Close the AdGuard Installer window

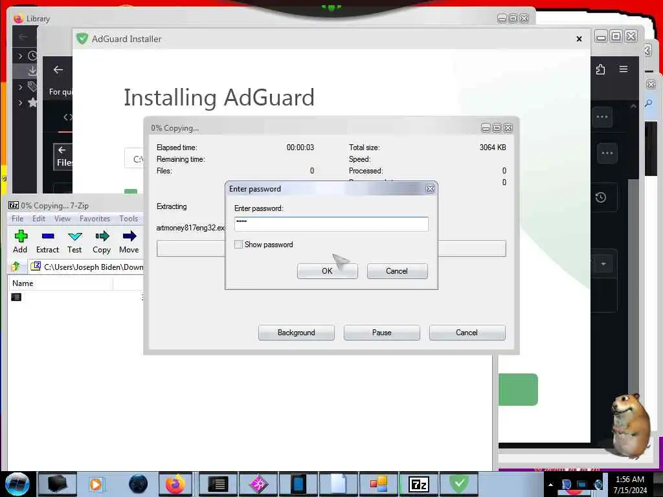click(x=579, y=39)
